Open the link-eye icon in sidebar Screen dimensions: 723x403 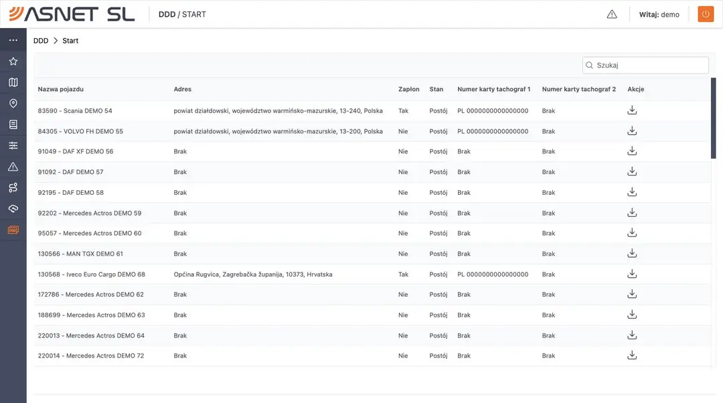[13, 208]
